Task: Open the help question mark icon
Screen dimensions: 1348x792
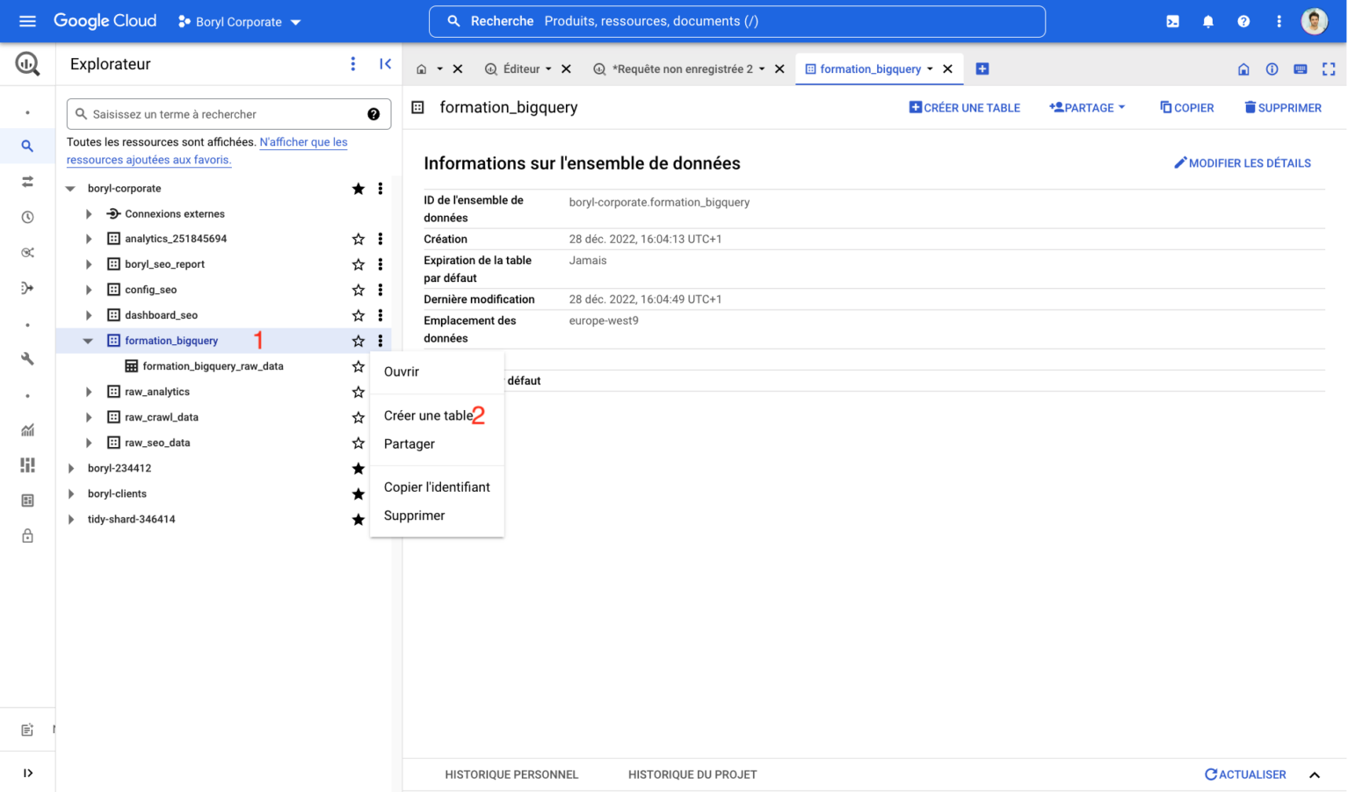Action: click(x=1243, y=21)
